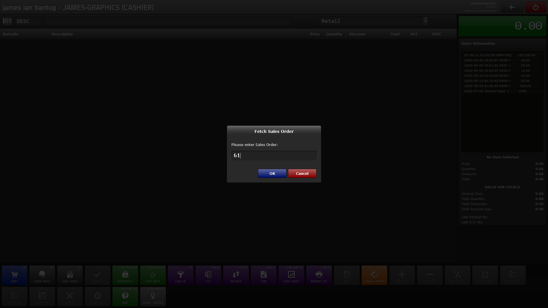
Task: Click the DESC search mode selector
Action: coord(28,21)
